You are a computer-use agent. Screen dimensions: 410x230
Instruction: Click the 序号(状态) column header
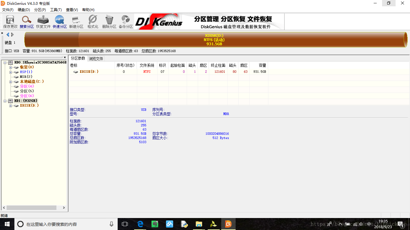125,65
